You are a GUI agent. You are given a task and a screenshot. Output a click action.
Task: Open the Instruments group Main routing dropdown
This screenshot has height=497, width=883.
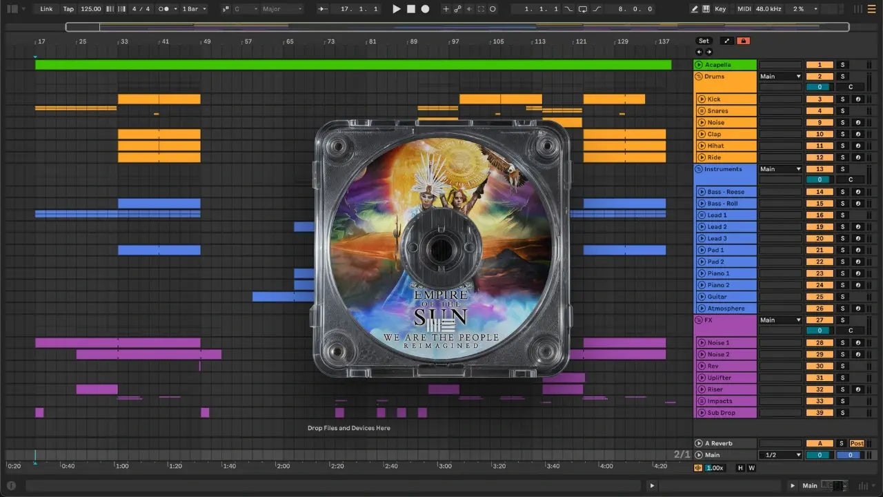point(780,169)
